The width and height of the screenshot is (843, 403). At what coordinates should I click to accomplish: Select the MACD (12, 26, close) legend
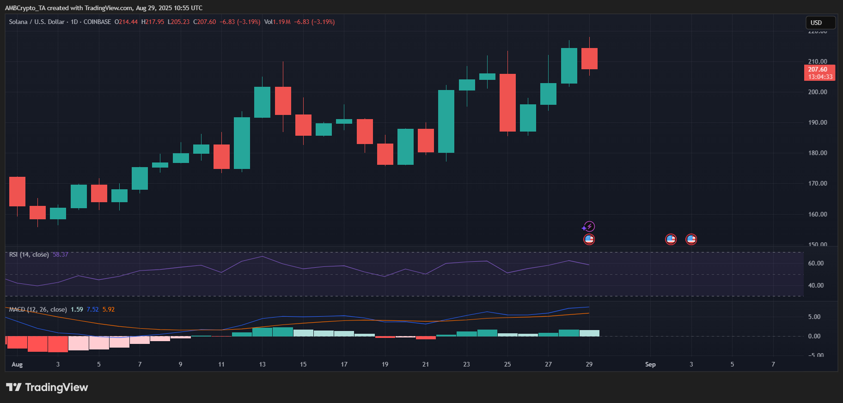click(38, 309)
